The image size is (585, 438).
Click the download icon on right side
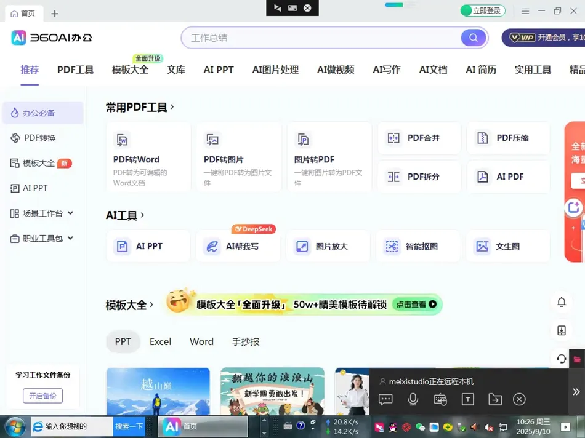coord(562,330)
